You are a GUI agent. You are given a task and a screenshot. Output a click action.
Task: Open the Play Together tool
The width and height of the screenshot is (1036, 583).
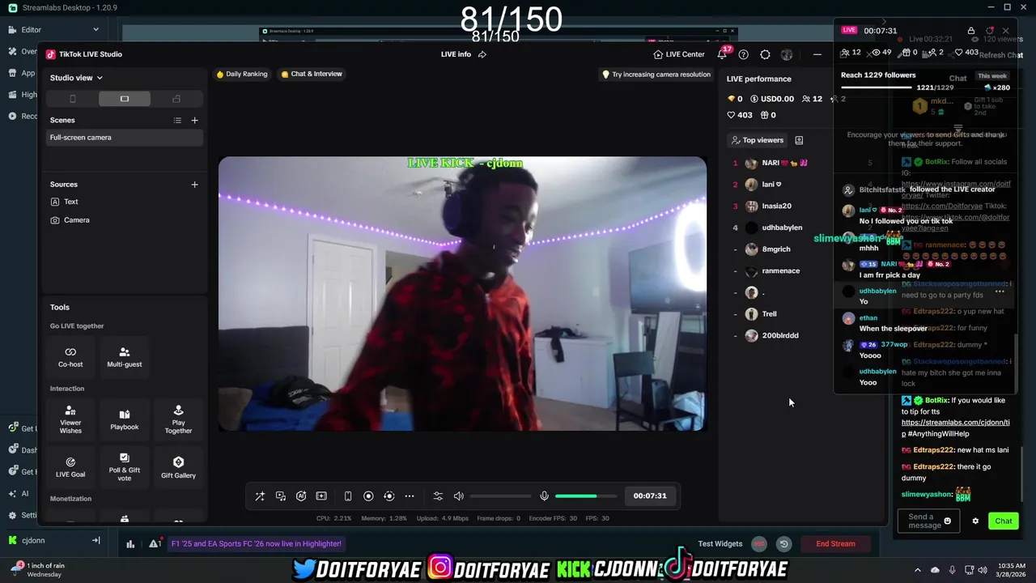(178, 419)
